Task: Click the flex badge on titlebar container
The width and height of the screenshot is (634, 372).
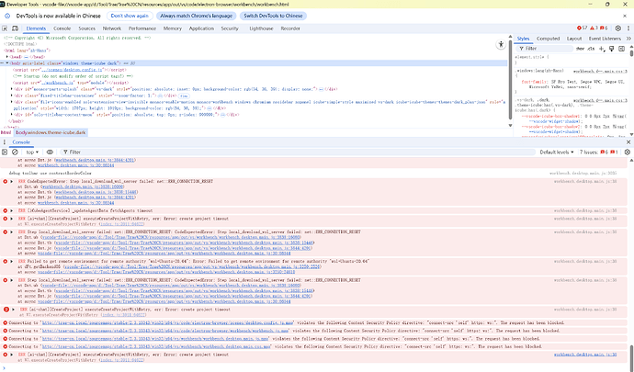Action: [183, 96]
